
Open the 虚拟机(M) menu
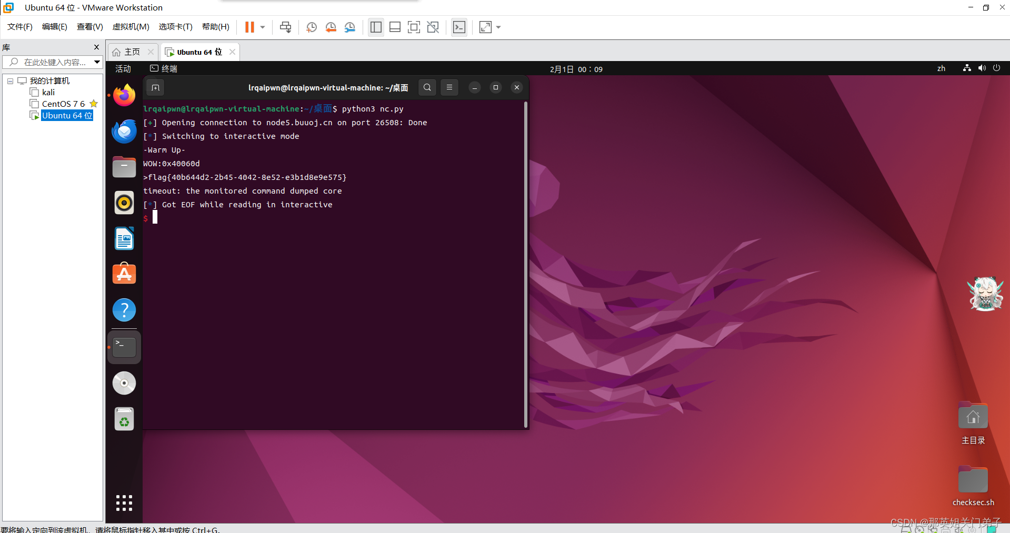point(131,27)
